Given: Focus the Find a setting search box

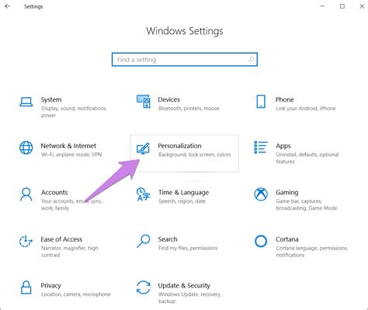Looking at the screenshot, I should [x=185, y=60].
